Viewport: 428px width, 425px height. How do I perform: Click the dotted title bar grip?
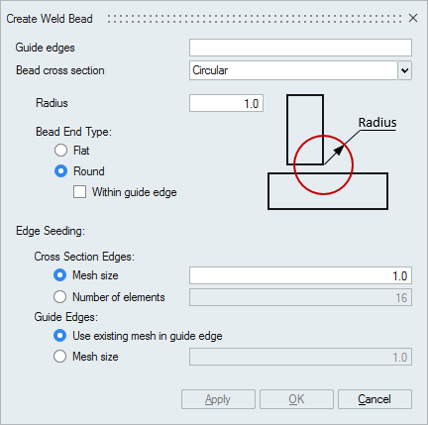click(255, 19)
